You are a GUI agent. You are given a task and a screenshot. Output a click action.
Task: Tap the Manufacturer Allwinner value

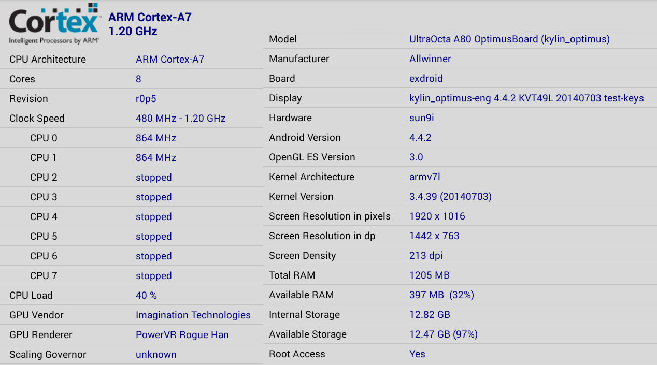tap(430, 59)
